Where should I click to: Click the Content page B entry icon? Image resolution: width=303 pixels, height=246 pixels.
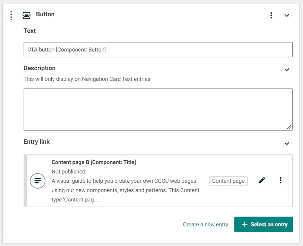37,181
